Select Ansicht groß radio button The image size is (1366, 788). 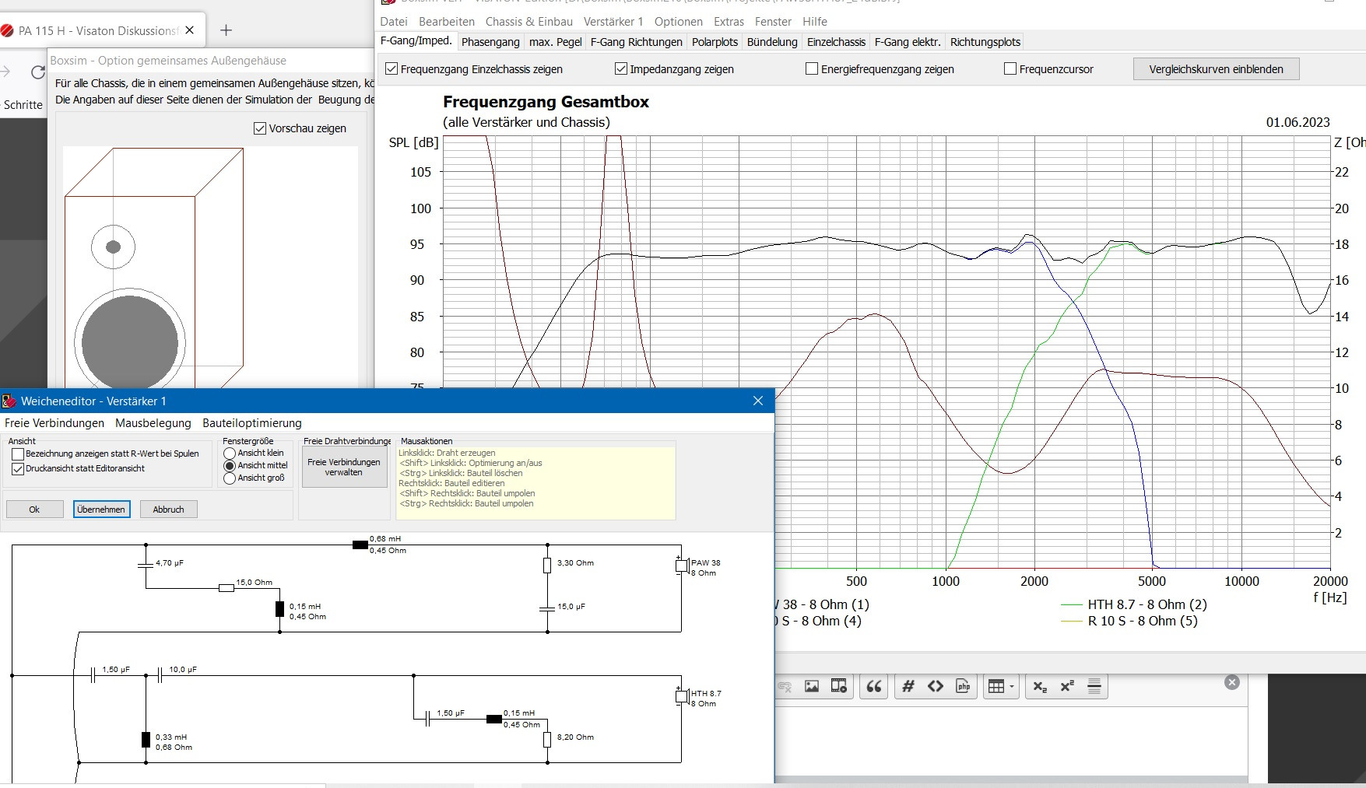tap(230, 478)
